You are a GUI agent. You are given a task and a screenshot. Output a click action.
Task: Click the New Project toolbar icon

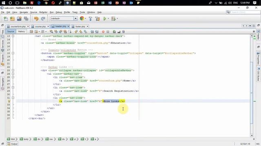12,19
